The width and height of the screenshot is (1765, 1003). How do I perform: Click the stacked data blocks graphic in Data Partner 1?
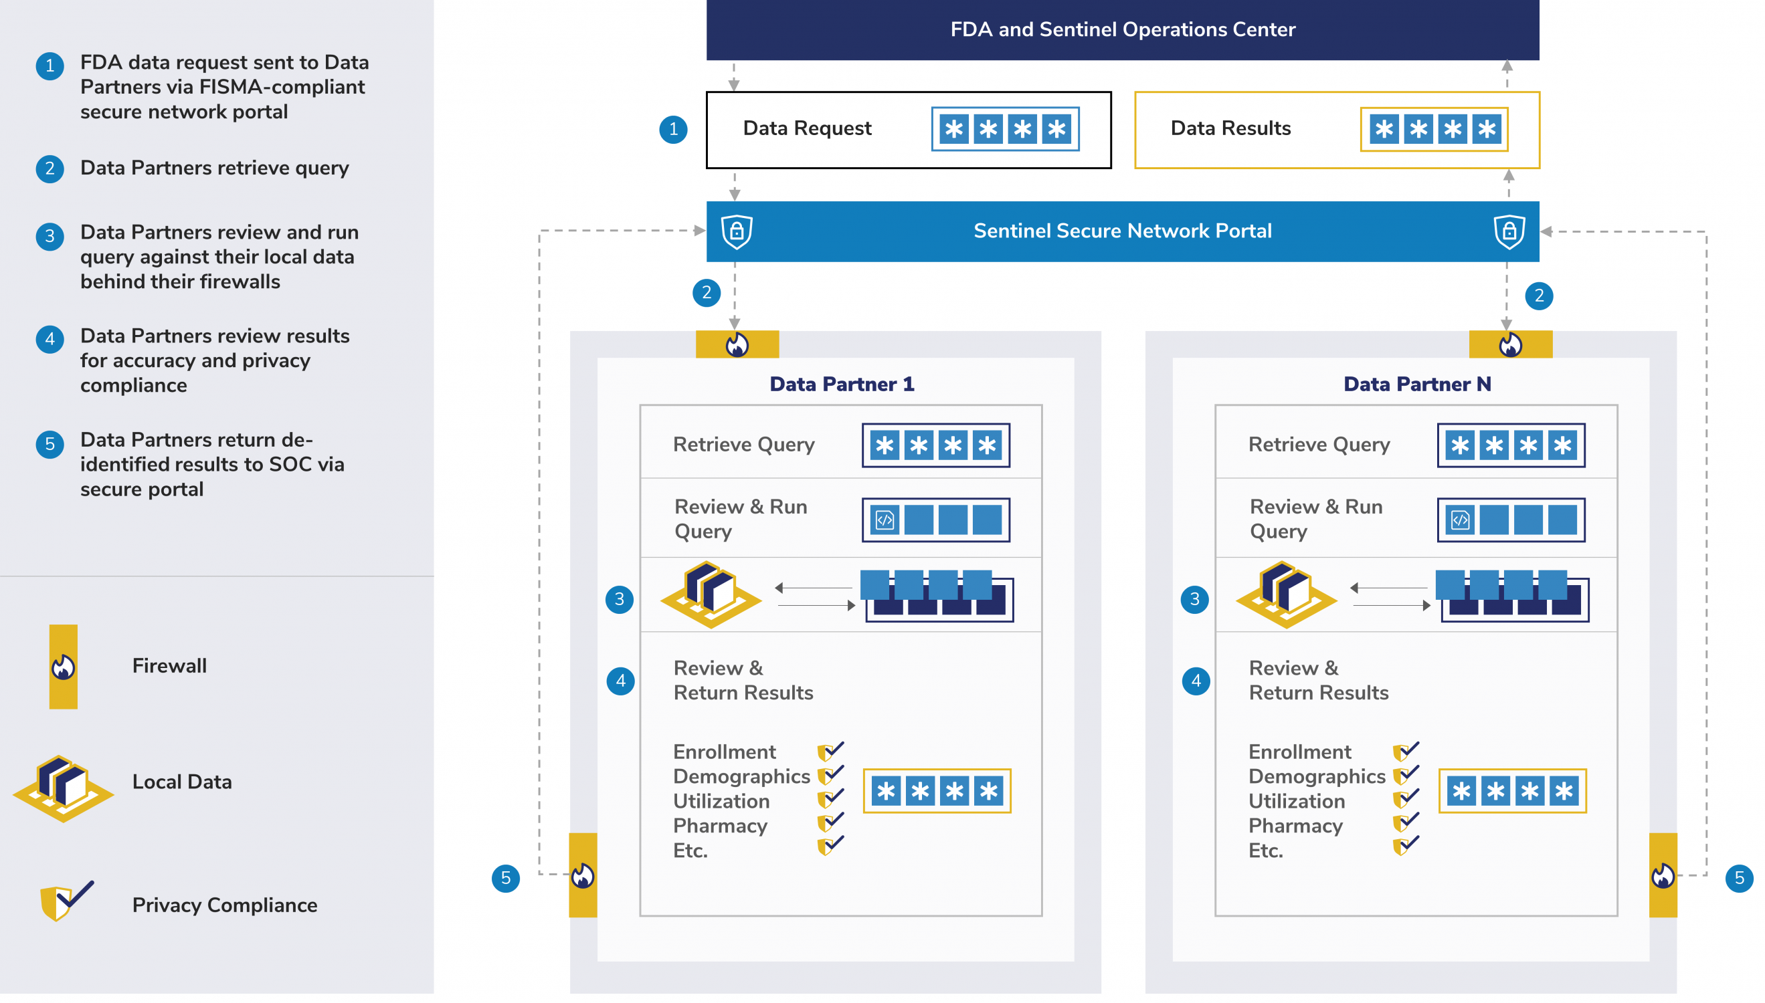pyautogui.click(x=937, y=596)
